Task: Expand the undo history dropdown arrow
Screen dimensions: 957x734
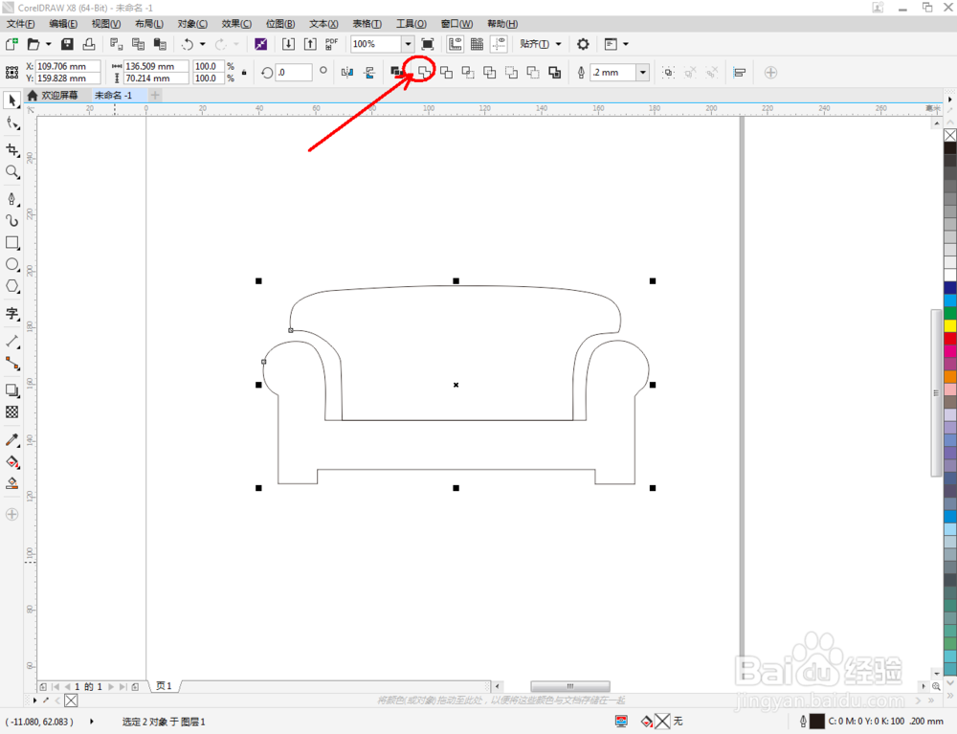Action: point(203,44)
